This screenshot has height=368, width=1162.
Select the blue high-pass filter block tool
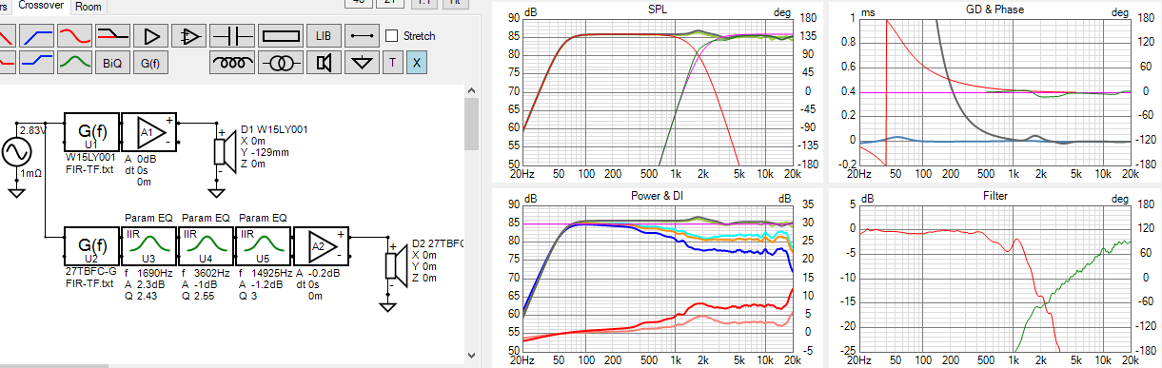click(36, 36)
